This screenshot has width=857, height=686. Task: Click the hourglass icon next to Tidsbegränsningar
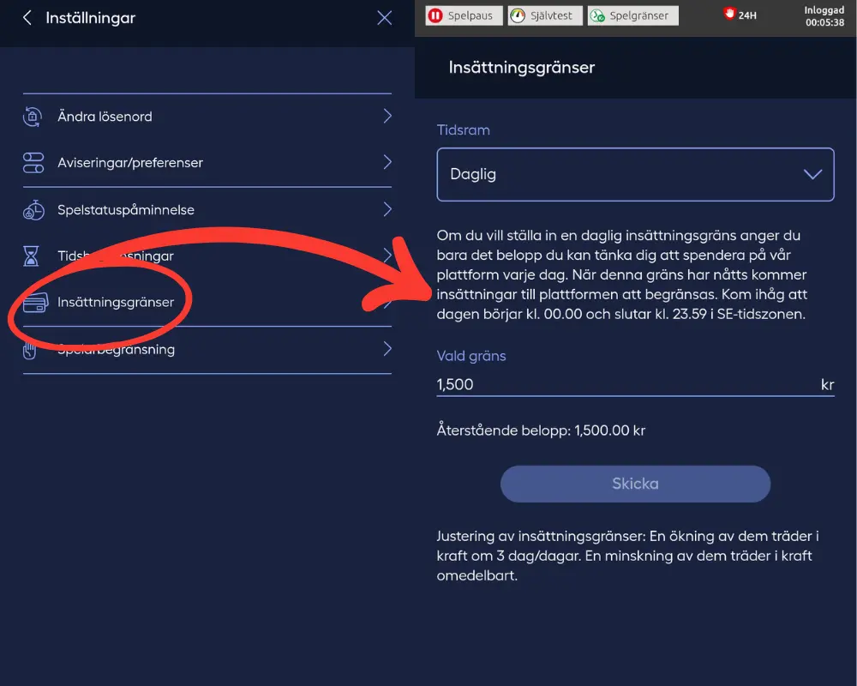point(33,255)
